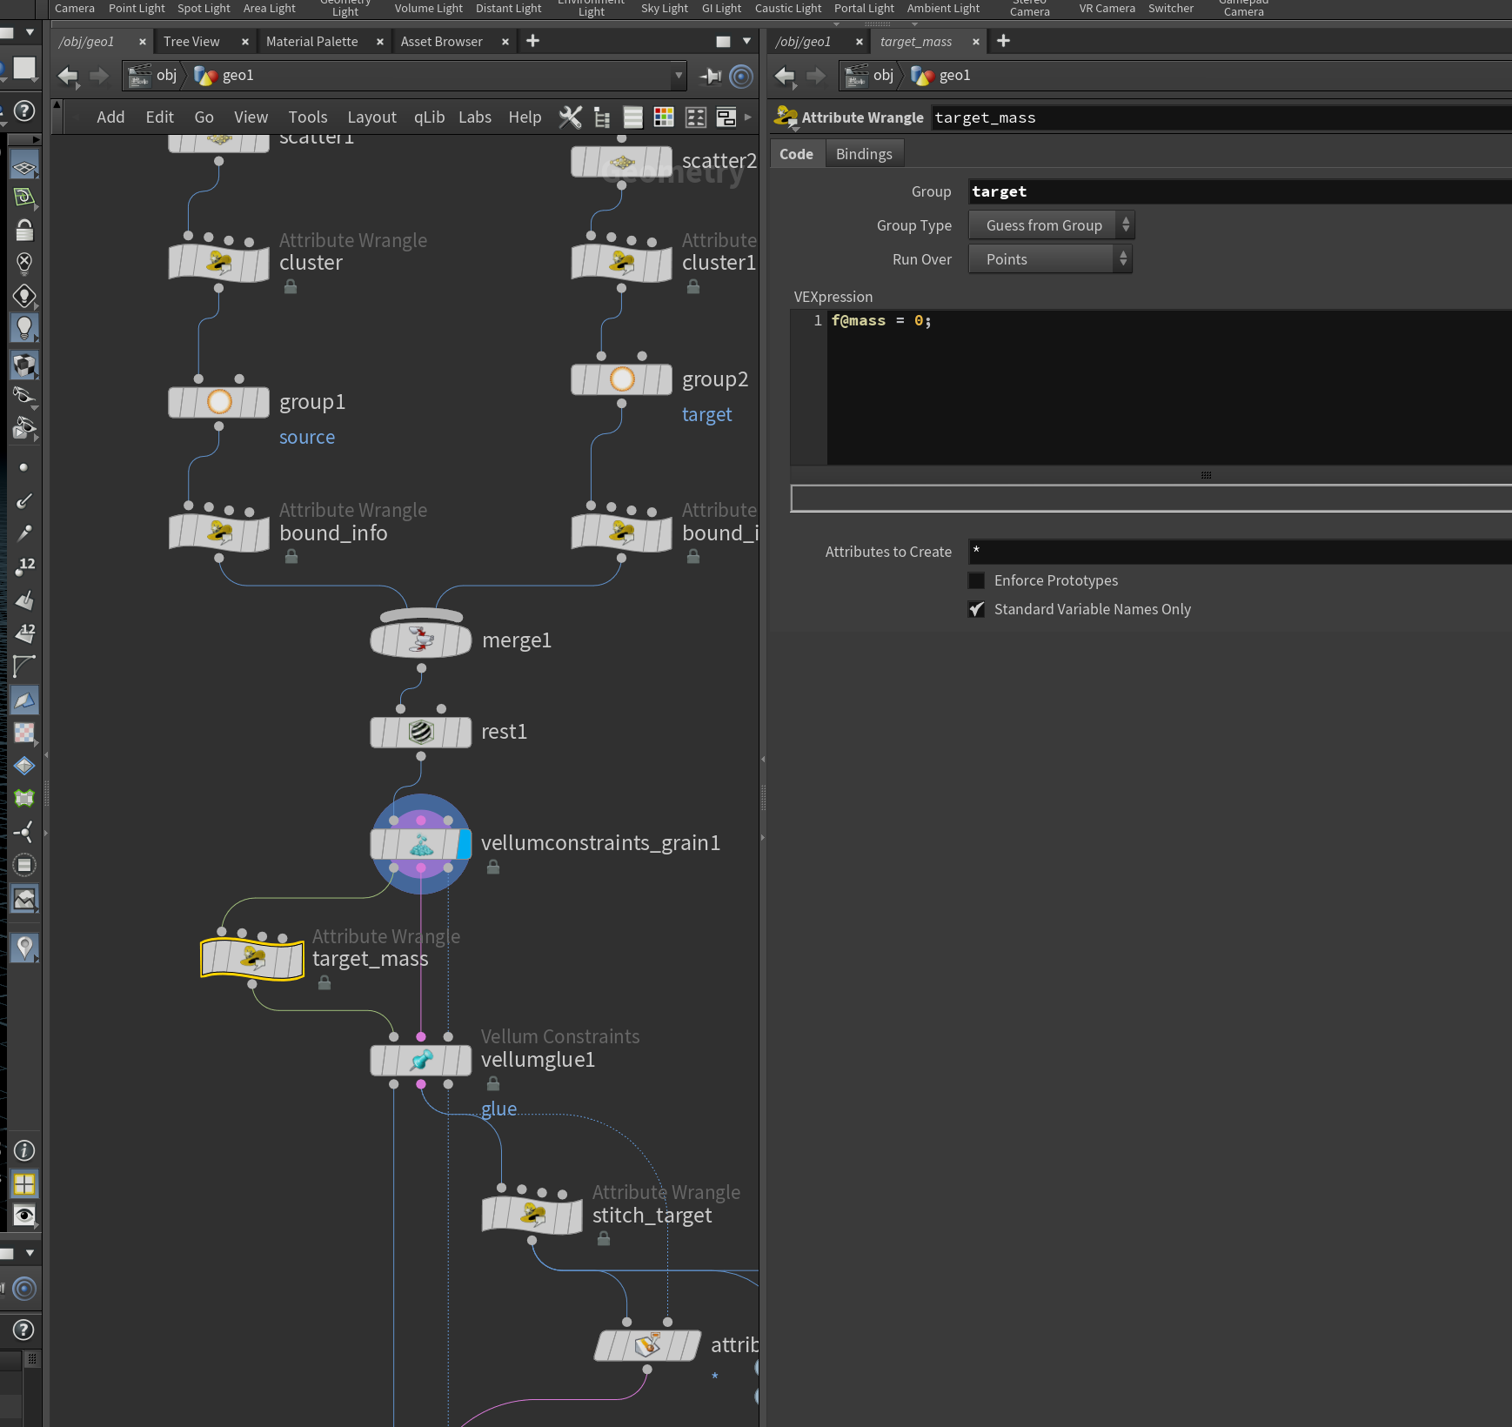Select the merge1 node icon
1512x1427 pixels.
coord(421,640)
